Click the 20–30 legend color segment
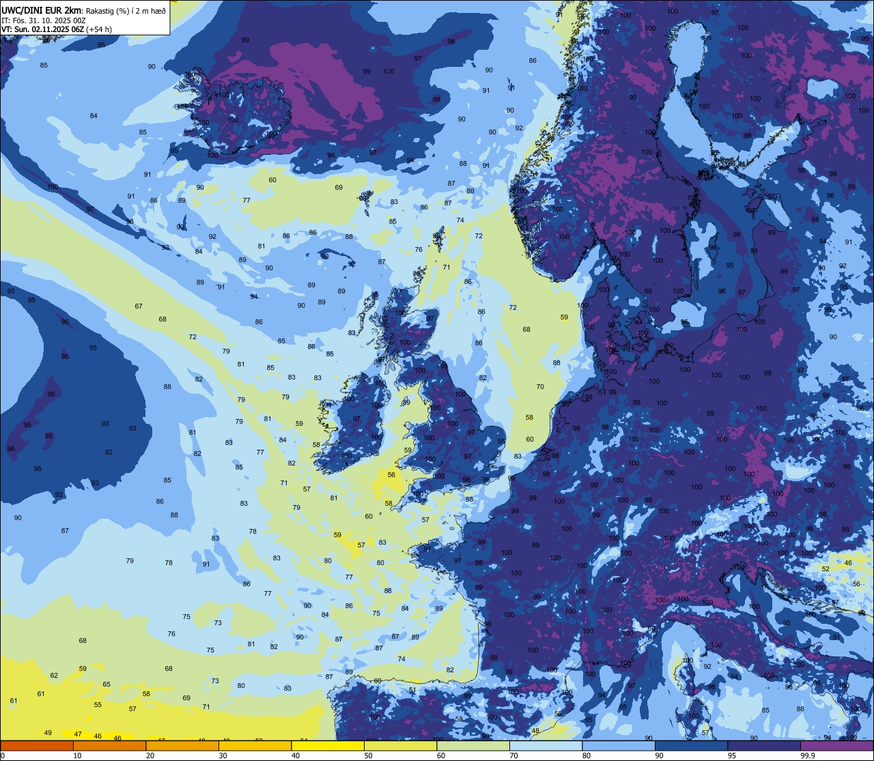Screen dimensions: 874x761 point(182,745)
